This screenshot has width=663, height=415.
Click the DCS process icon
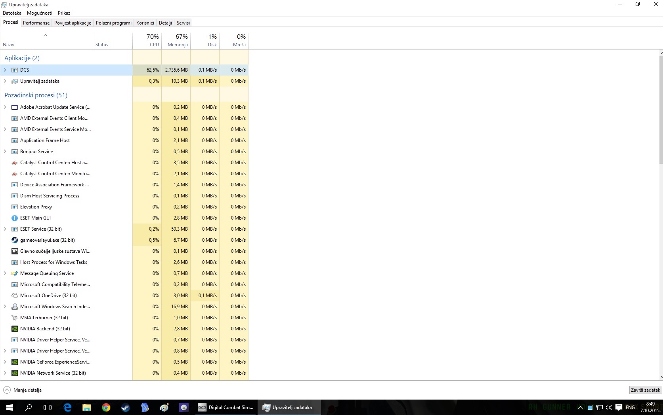[x=15, y=70]
